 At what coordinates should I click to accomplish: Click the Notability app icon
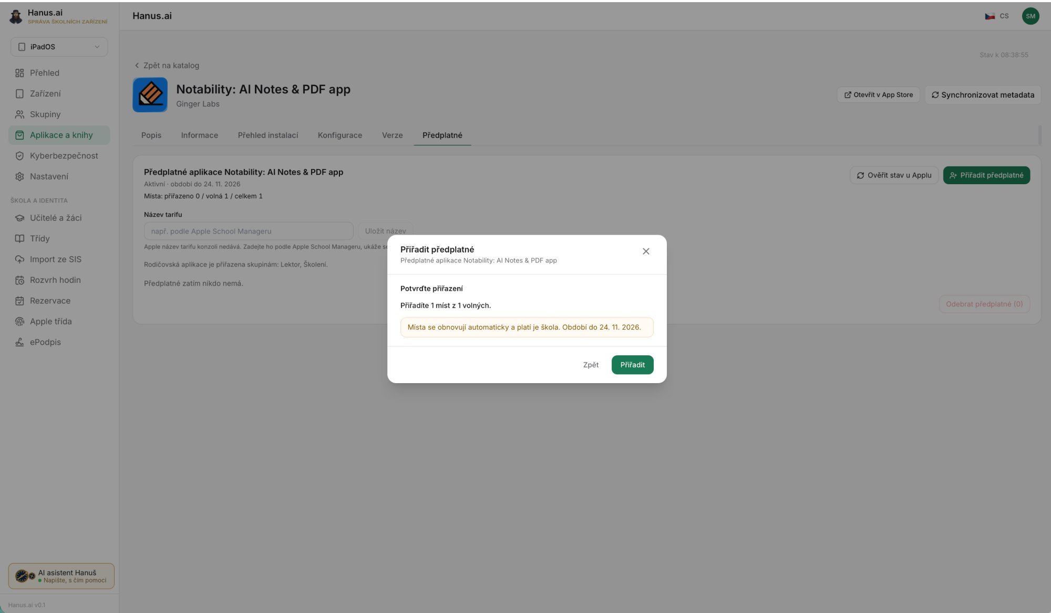point(150,95)
